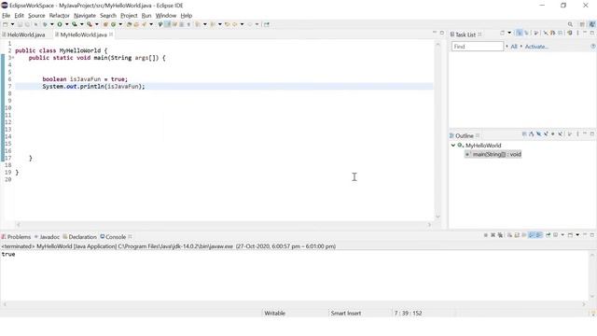Click the New file toolbar icon
Image resolution: width=597 pixels, height=336 pixels.
(5, 24)
